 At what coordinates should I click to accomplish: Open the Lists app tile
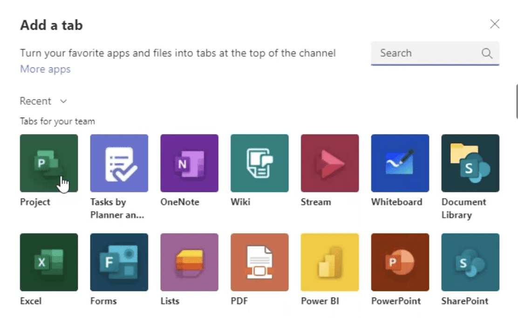pyautogui.click(x=189, y=262)
